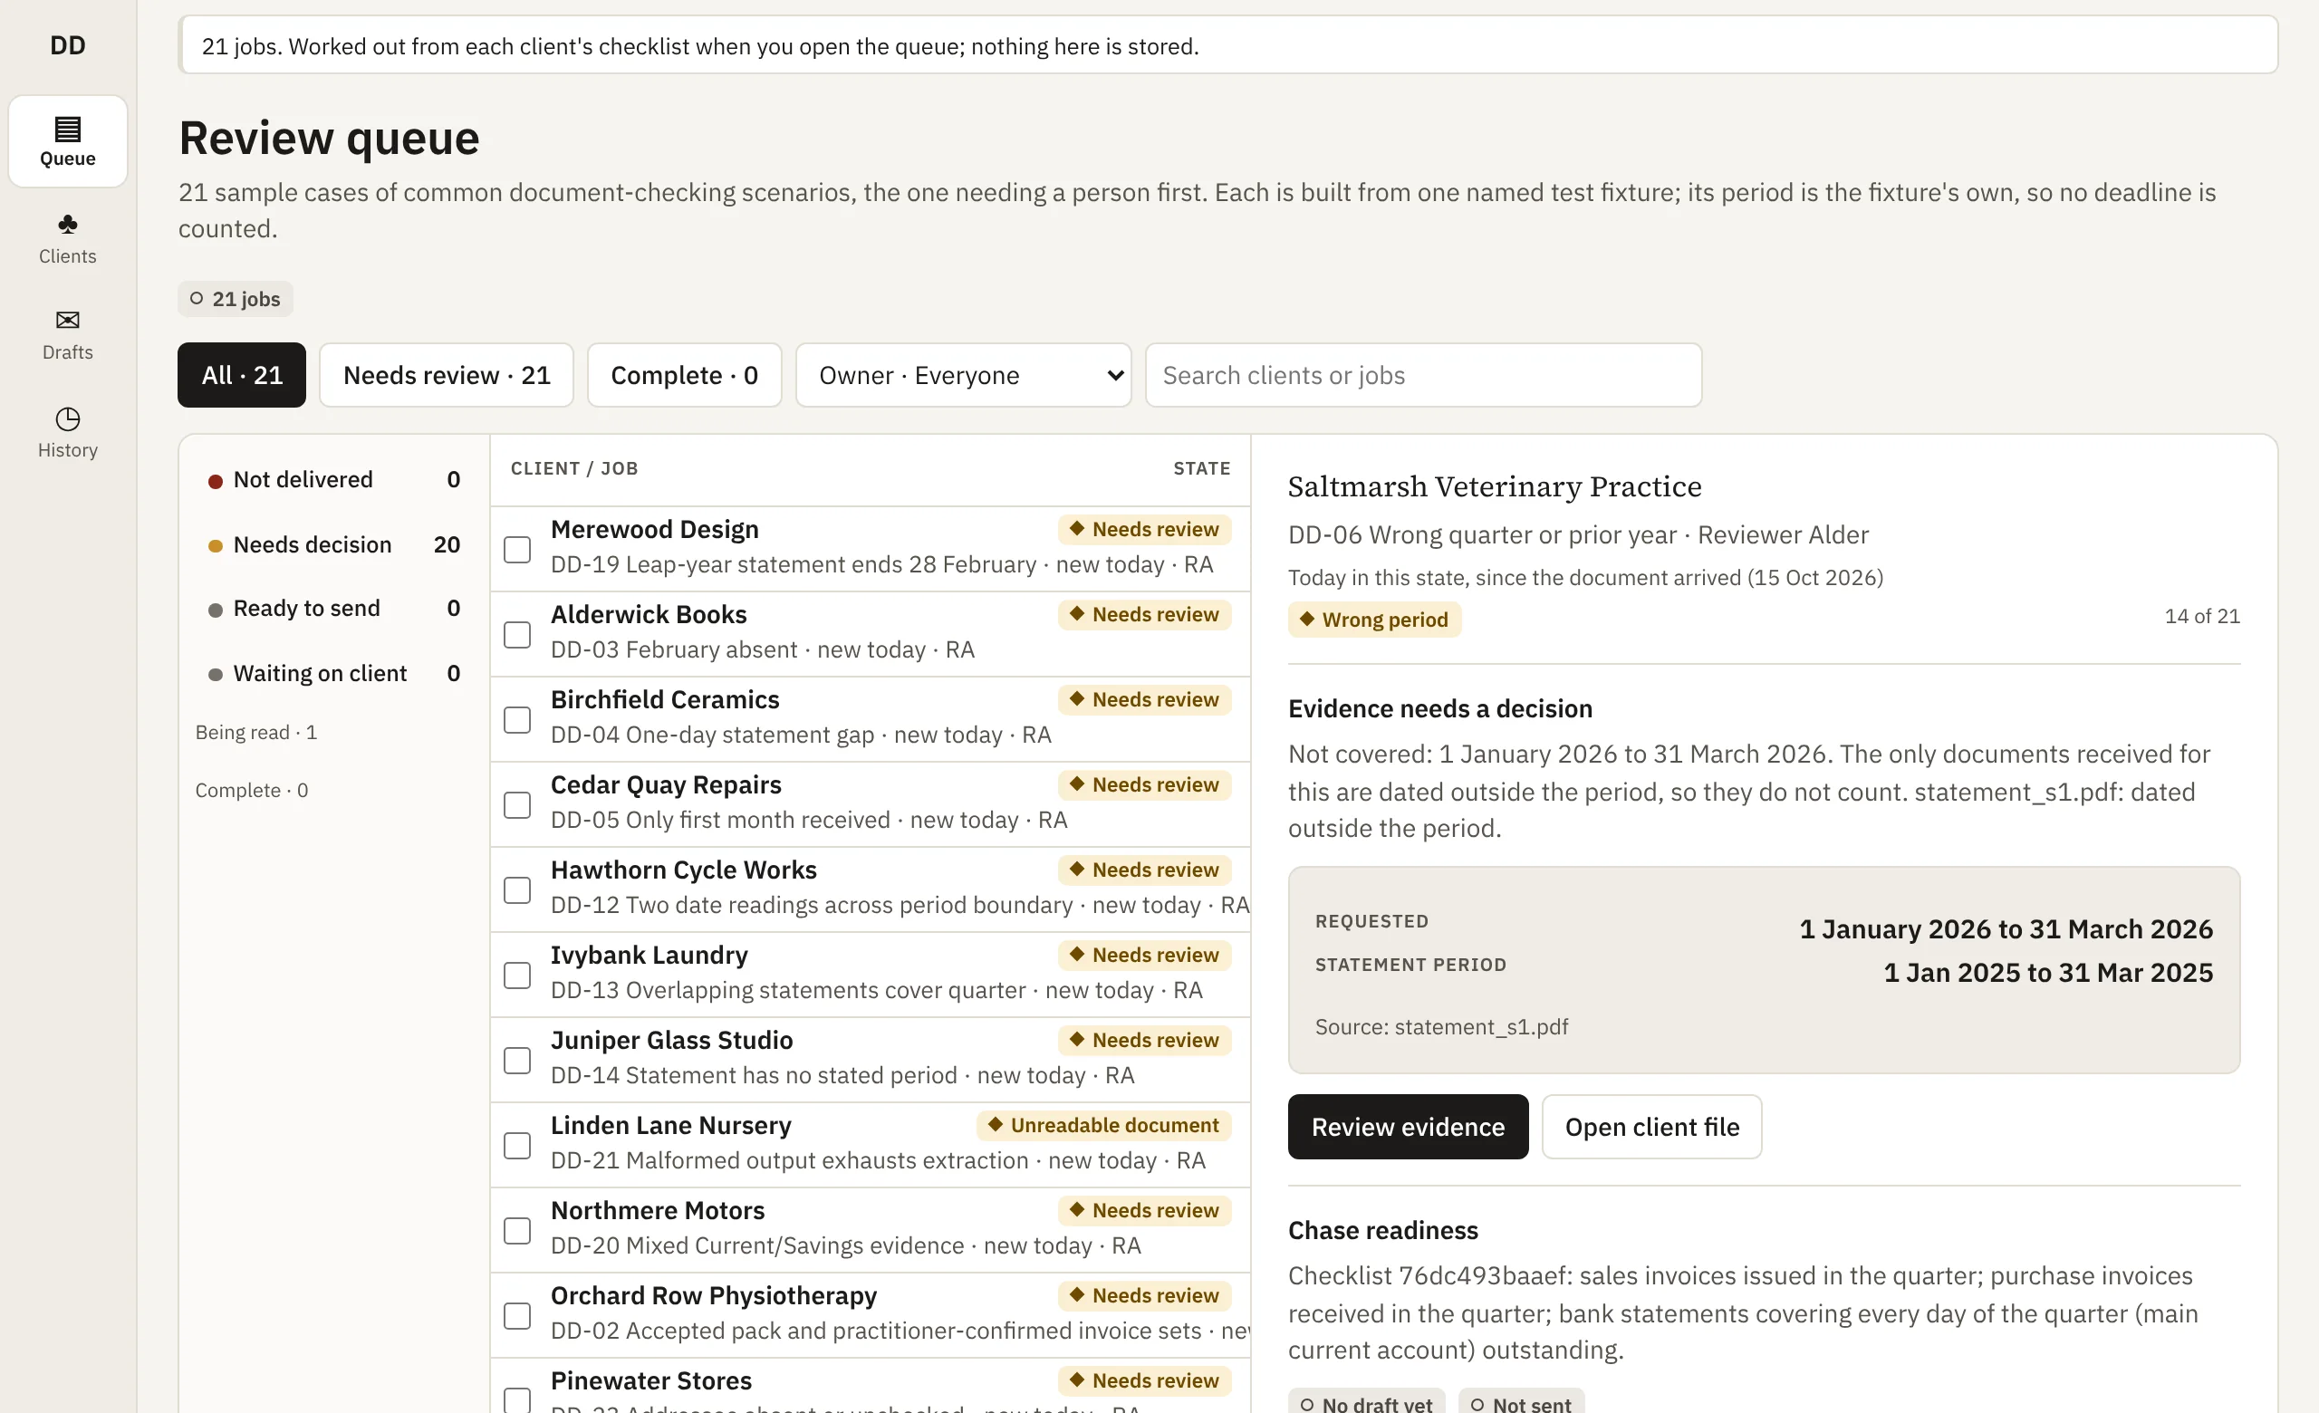Click the Needs review badge on Ivybank Laundry
The image size is (2319, 1413).
click(x=1144, y=956)
